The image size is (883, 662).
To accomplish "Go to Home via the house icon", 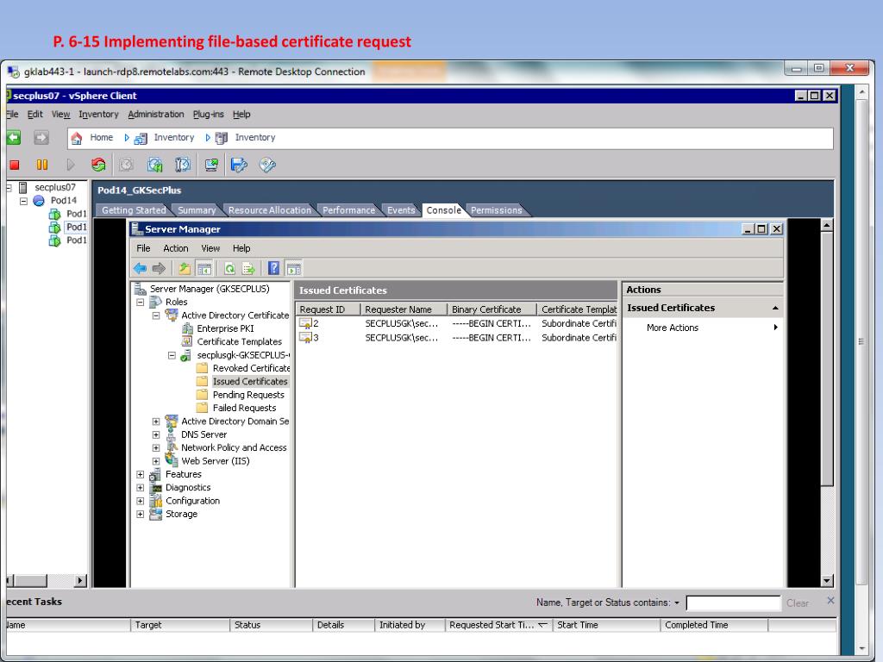I will (77, 138).
